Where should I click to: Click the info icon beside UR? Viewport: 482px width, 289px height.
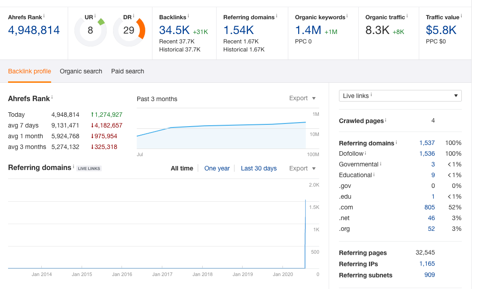click(95, 16)
